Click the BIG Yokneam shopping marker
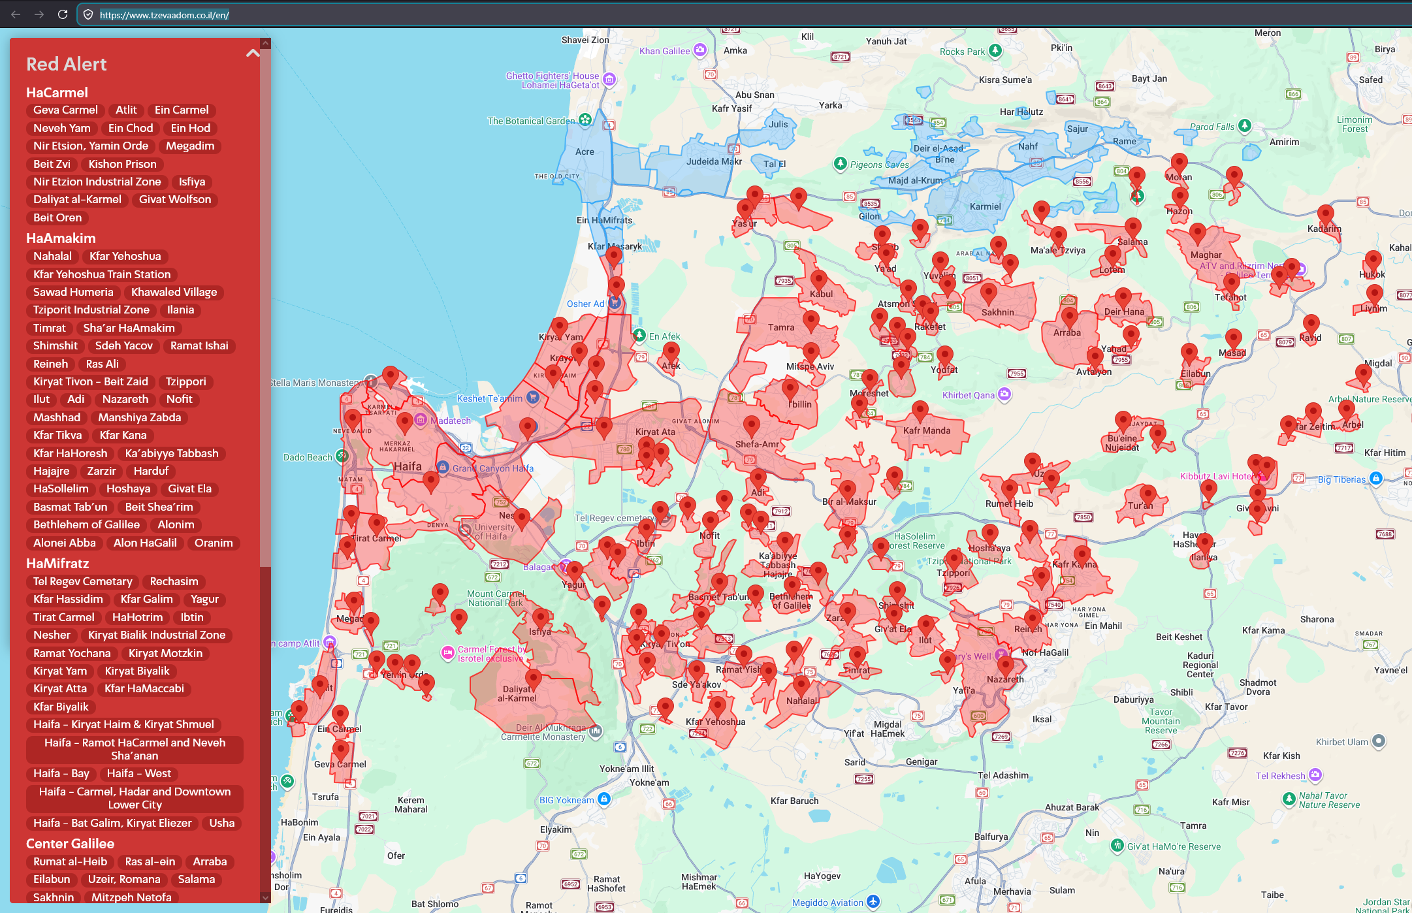1412x913 pixels. pos(604,799)
